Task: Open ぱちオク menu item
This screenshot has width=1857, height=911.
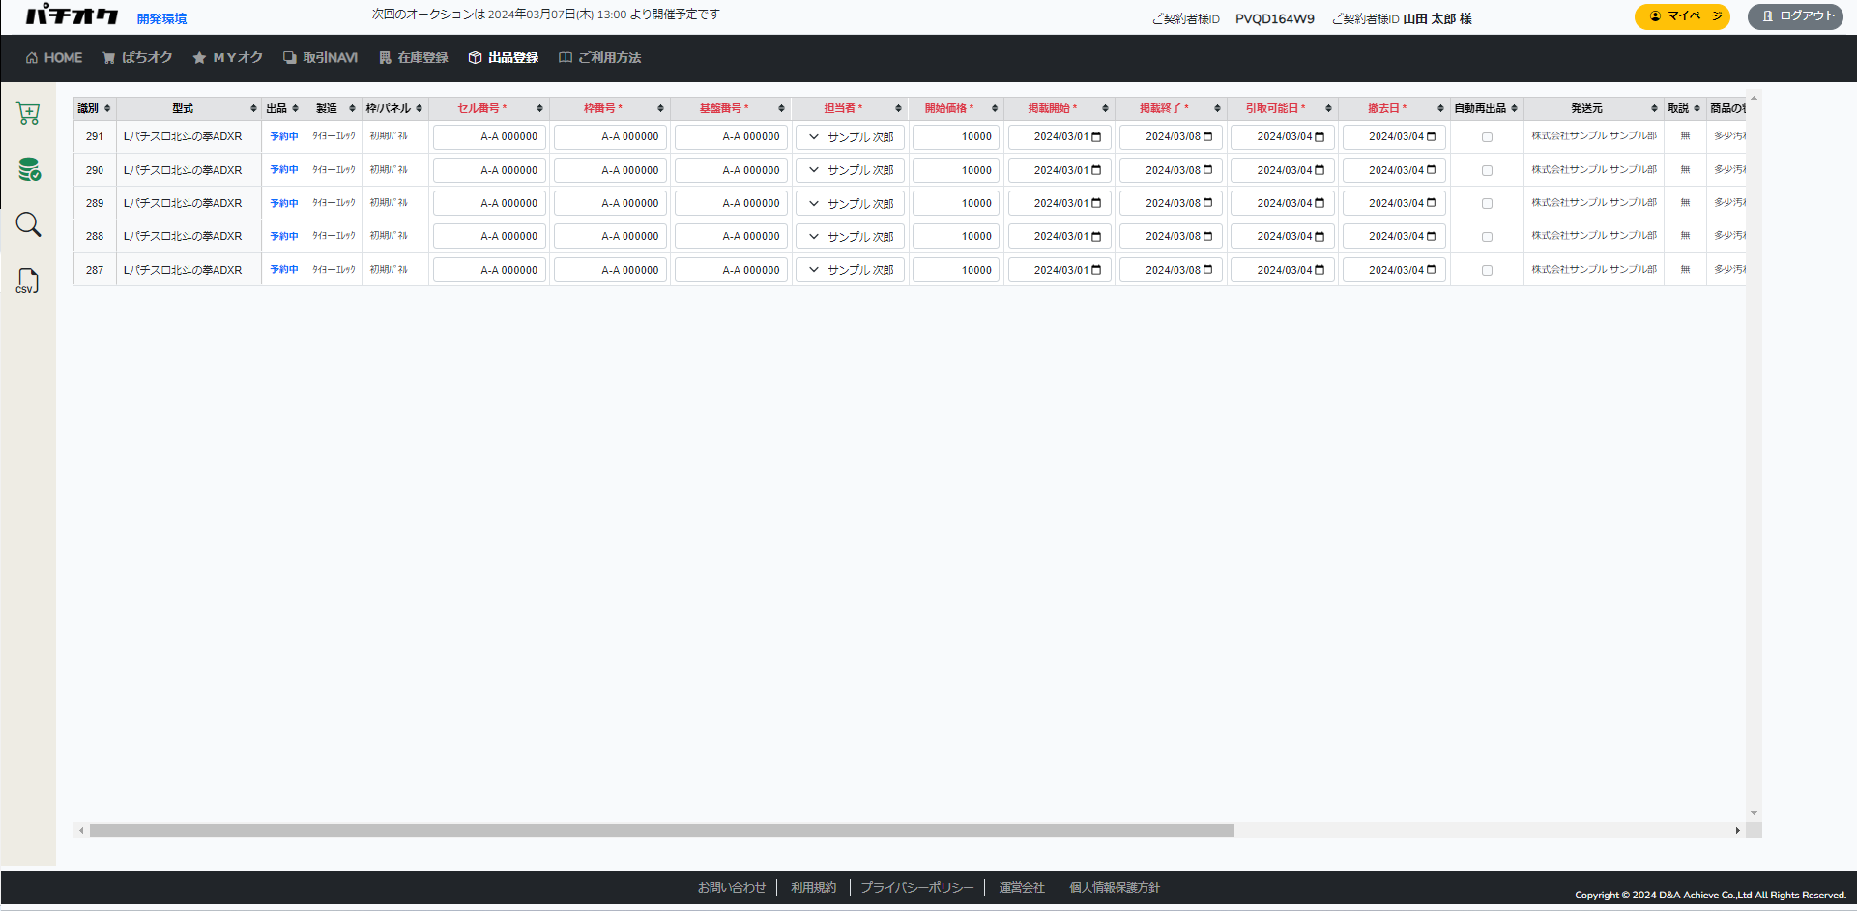Action: 137,58
